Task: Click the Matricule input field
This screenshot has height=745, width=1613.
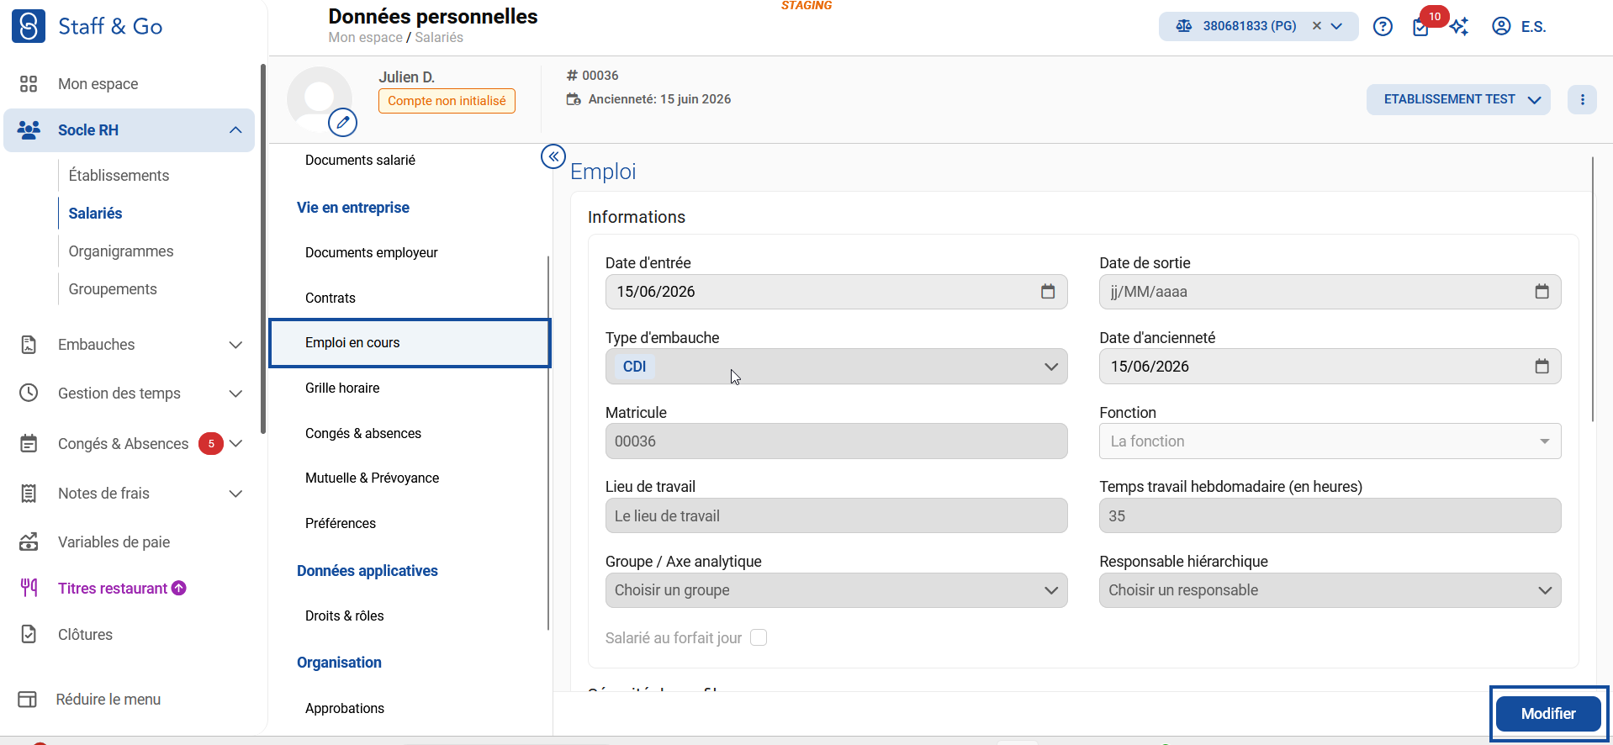Action: [x=836, y=441]
